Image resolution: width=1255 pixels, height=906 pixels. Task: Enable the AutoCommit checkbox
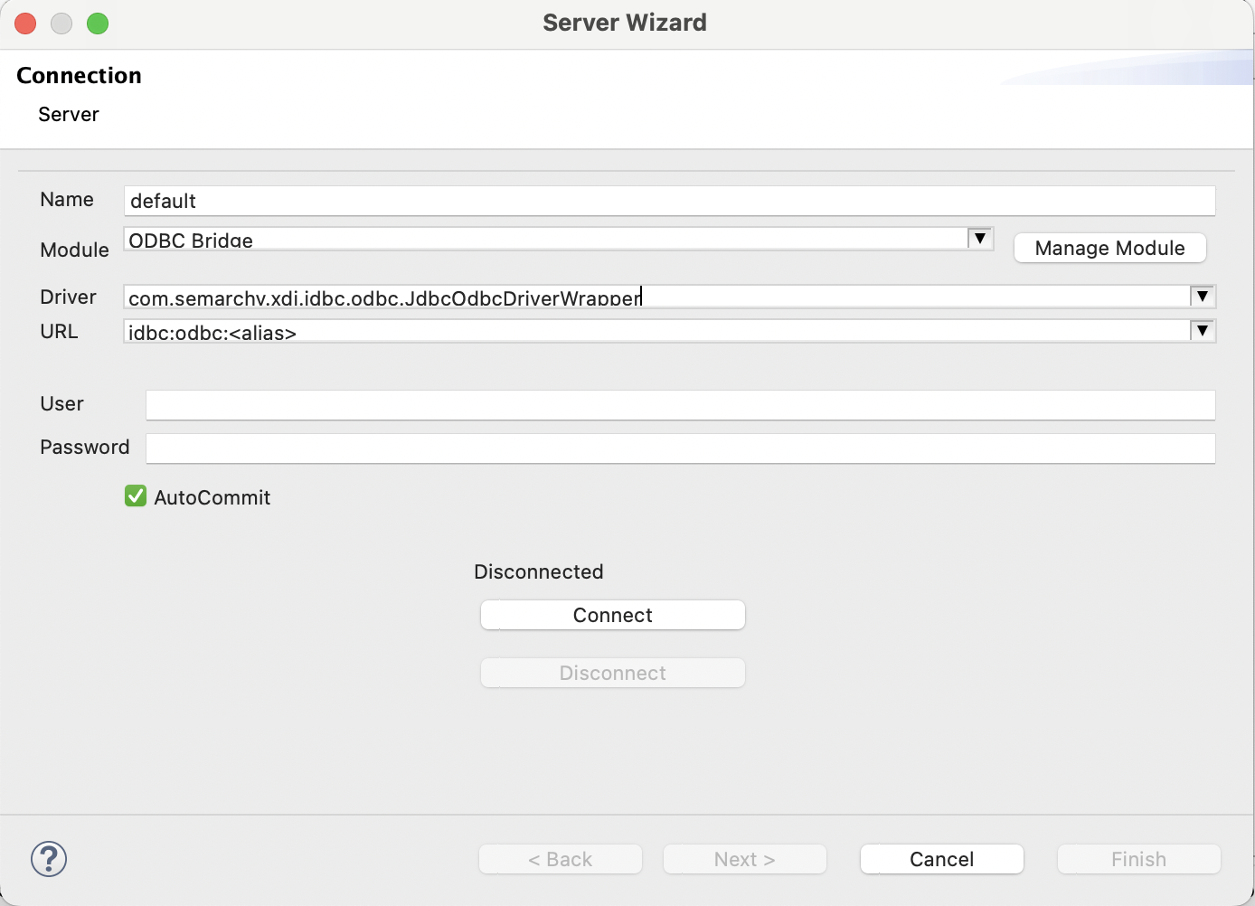tap(136, 495)
